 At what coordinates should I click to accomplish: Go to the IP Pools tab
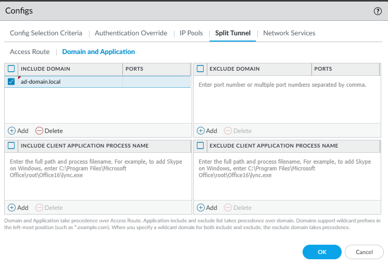pyautogui.click(x=191, y=33)
